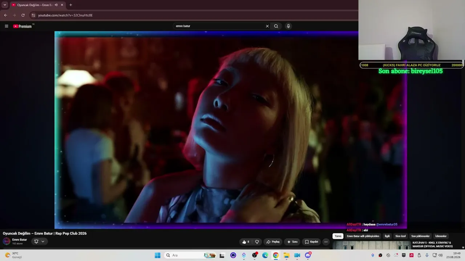
Task: Expand the subscription options chevron
Action: (43, 241)
